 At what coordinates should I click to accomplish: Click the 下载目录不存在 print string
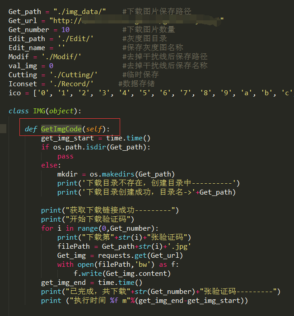[x=159, y=183]
